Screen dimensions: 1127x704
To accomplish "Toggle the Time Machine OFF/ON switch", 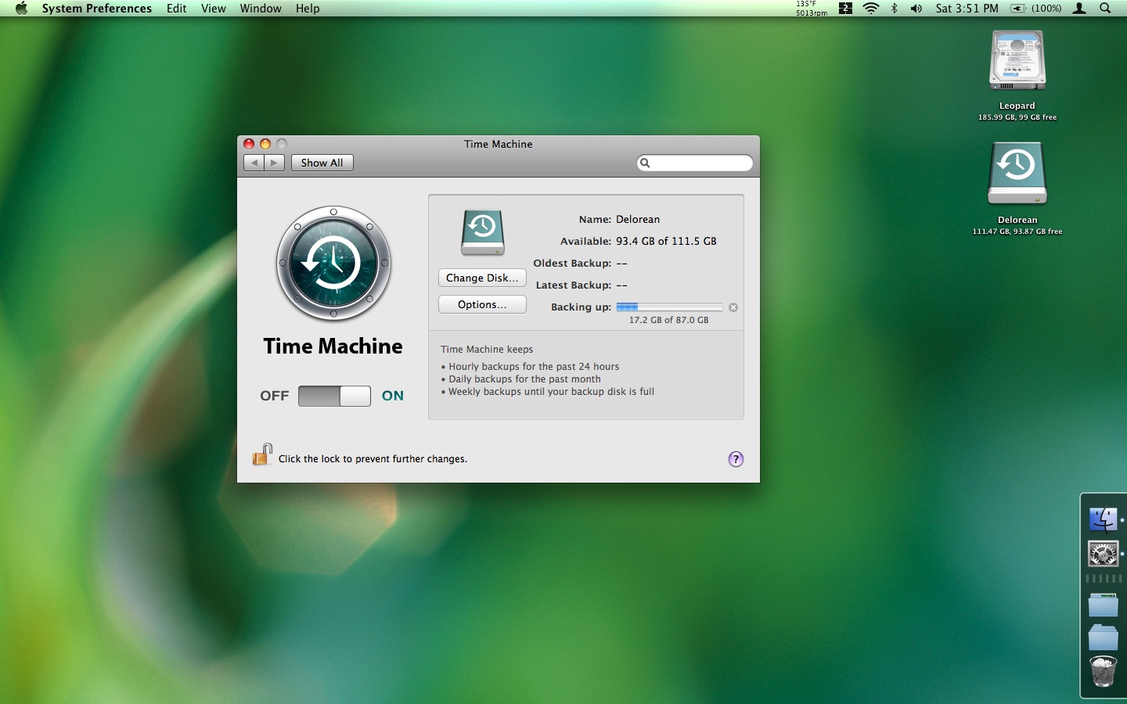I will pos(334,396).
